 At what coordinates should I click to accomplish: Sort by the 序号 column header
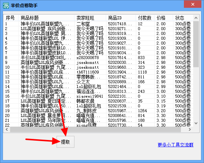point(11,18)
